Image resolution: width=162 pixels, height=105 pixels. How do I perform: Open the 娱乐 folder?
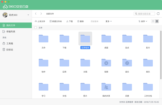coord(148,63)
